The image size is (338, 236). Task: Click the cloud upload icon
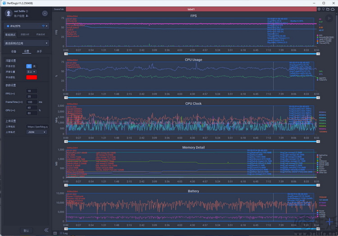click(x=333, y=9)
